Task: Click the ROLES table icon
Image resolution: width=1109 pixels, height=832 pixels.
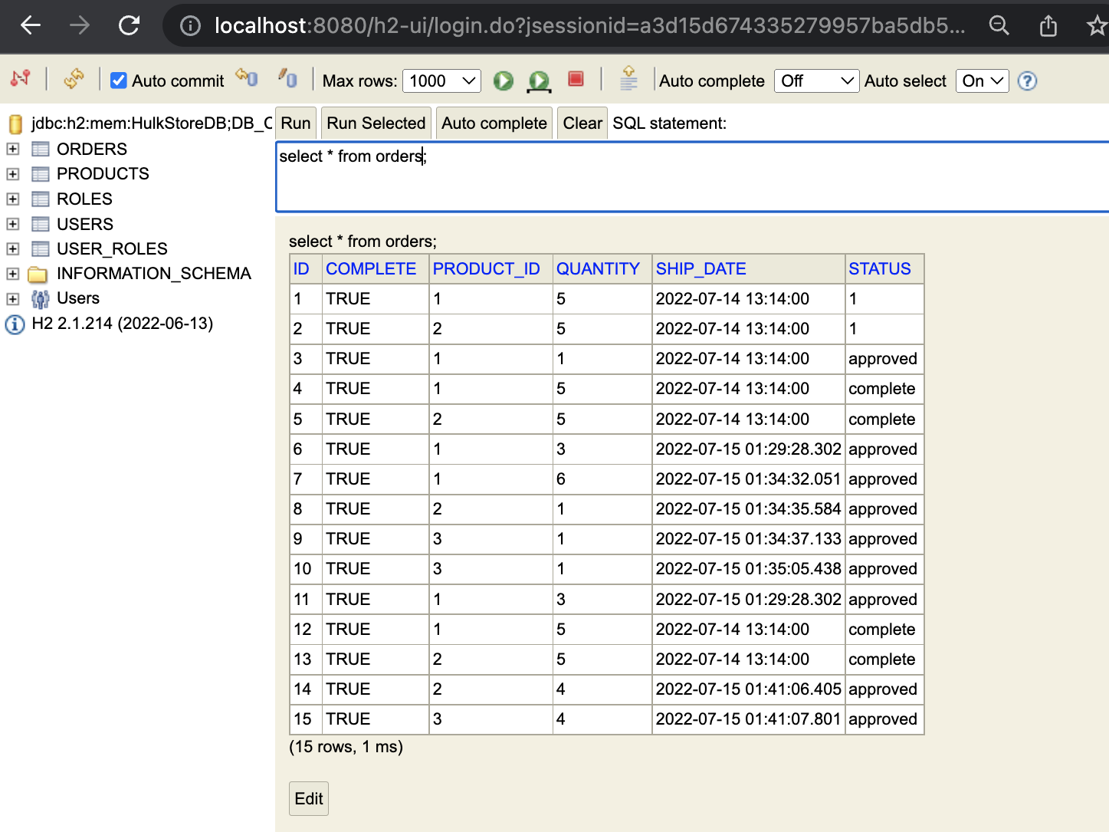Action: click(41, 199)
